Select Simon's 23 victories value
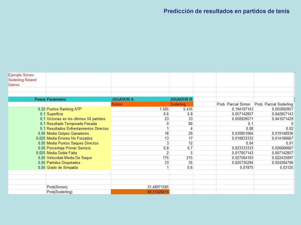Viewport: 301px width, 225px height. (140, 119)
